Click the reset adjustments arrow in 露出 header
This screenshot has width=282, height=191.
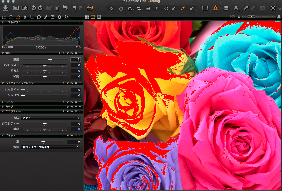(x=72, y=53)
